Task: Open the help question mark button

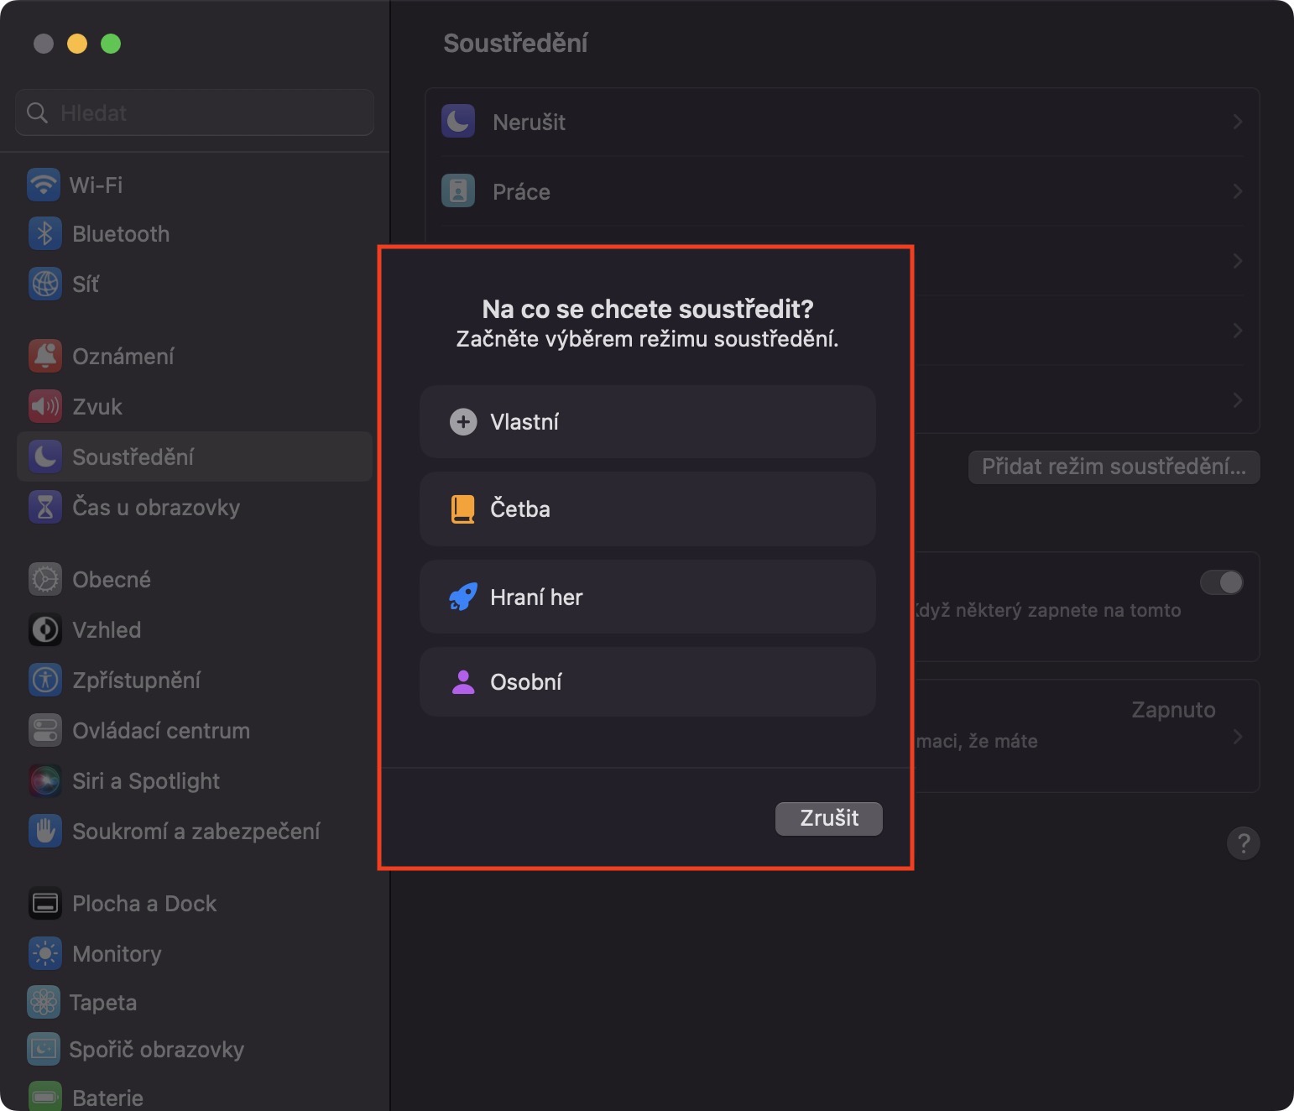Action: coord(1243,842)
